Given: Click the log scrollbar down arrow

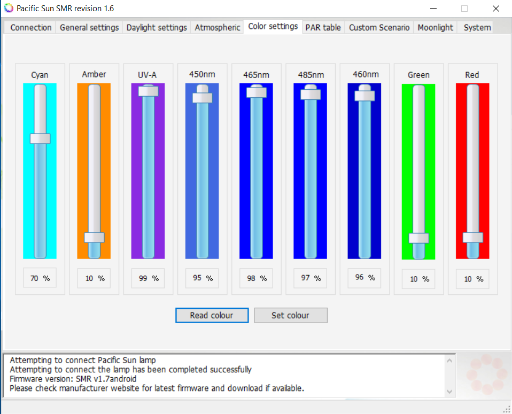Looking at the screenshot, I should click(449, 392).
